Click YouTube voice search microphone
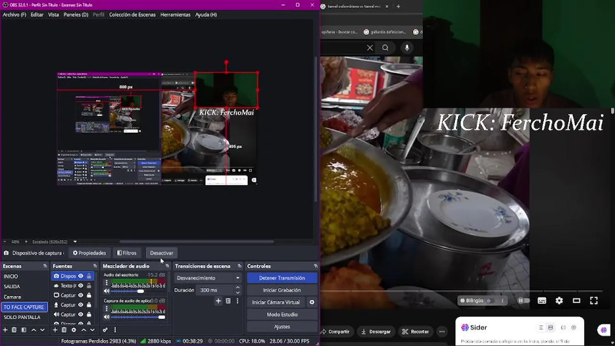This screenshot has width=615, height=346. pyautogui.click(x=407, y=48)
